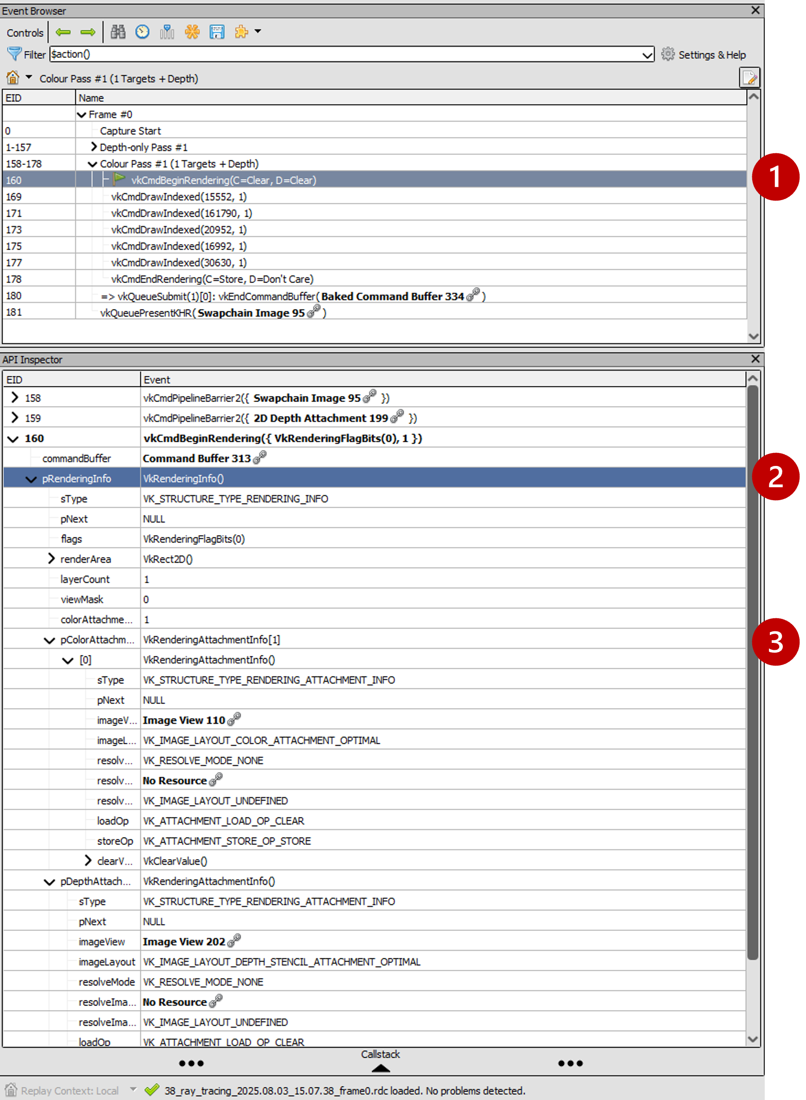Open the extensions puzzle-piece icon

click(x=241, y=32)
